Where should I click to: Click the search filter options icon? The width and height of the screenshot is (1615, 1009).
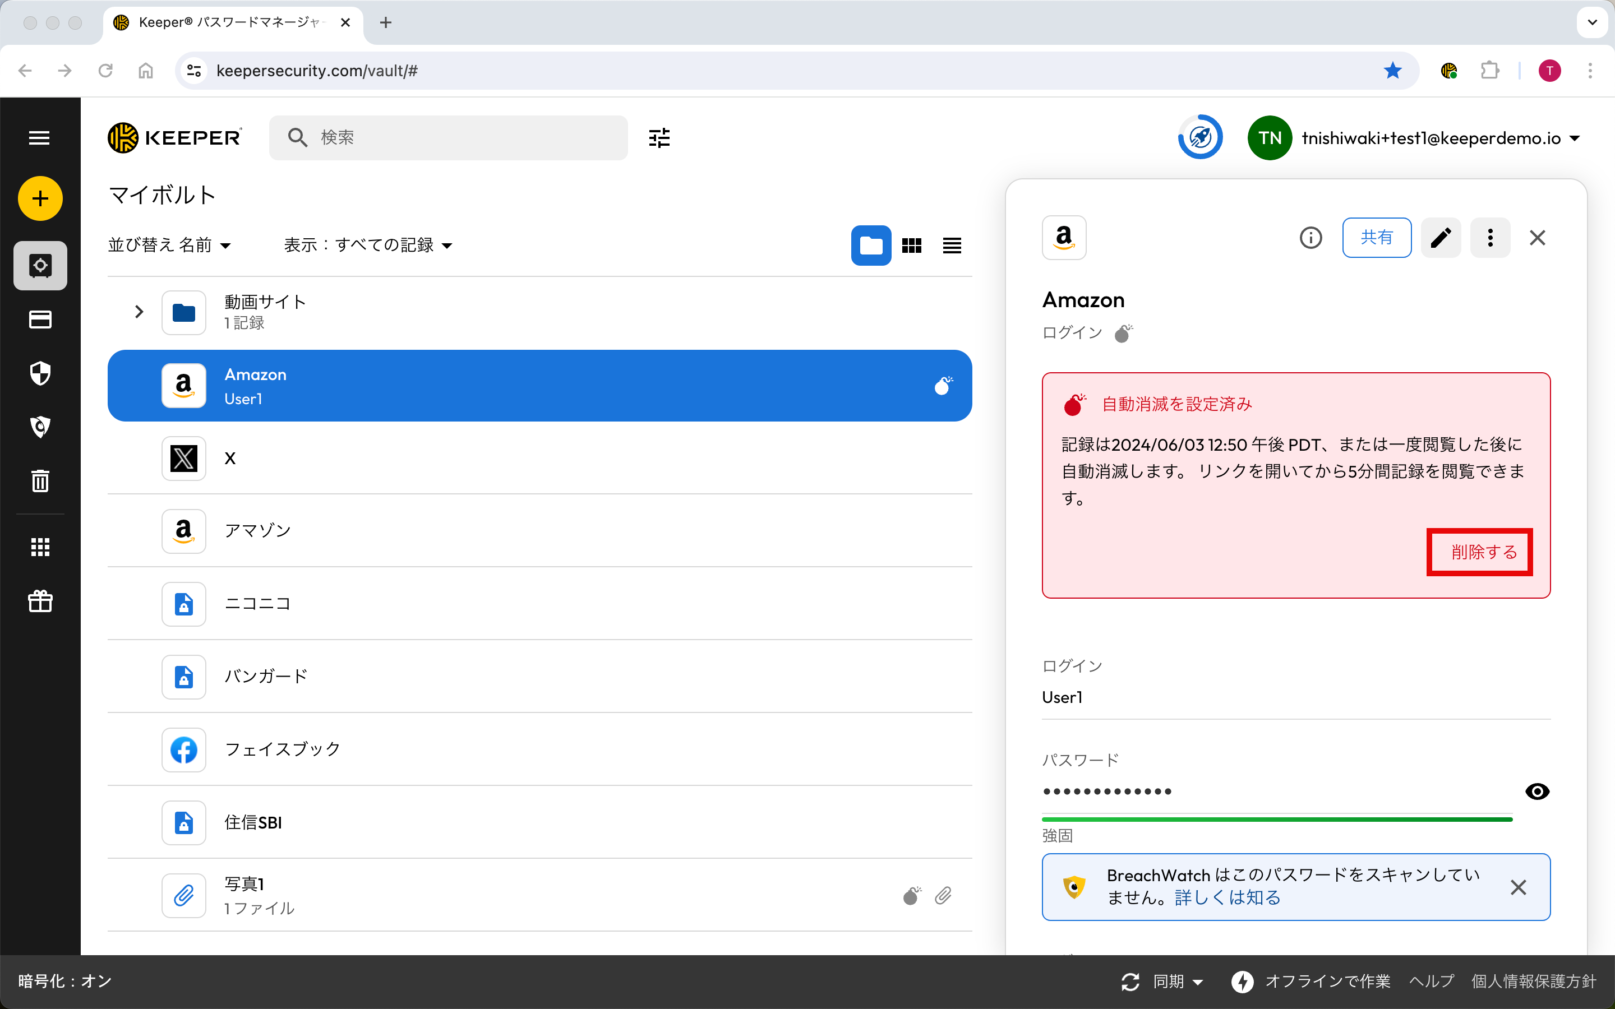pyautogui.click(x=659, y=137)
